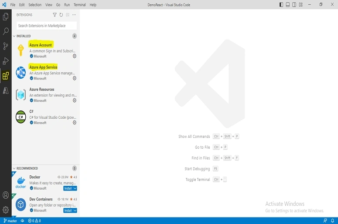This screenshot has height=224, width=338.
Task: Open the notifications bell
Action: click(333, 221)
